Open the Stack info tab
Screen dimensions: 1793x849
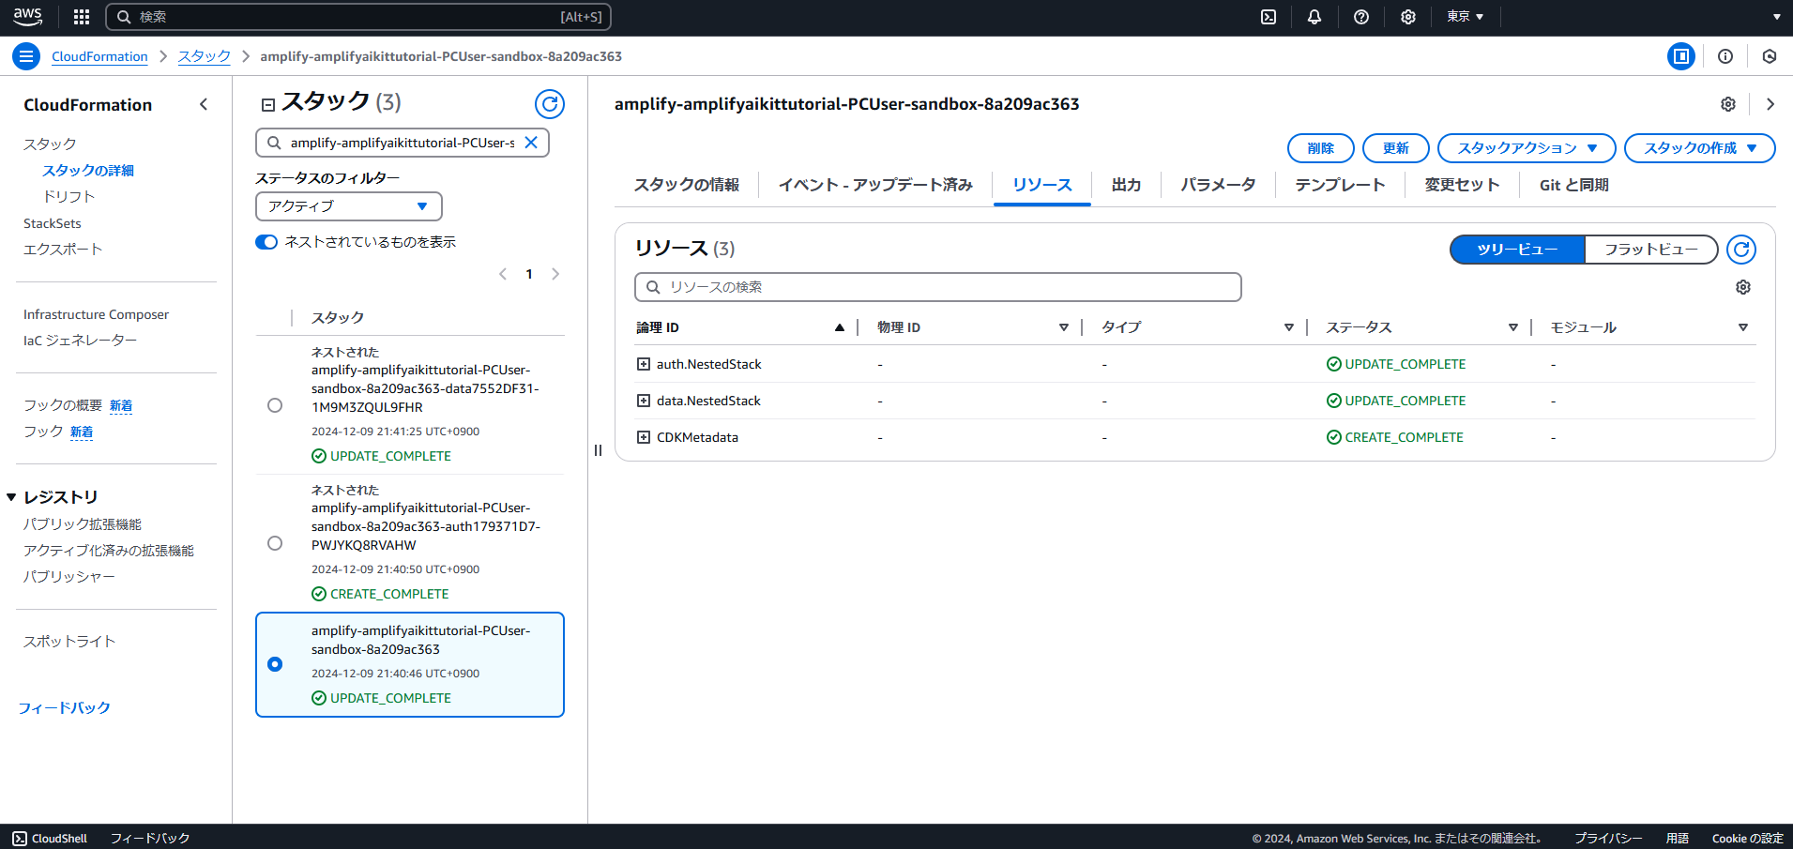(687, 185)
